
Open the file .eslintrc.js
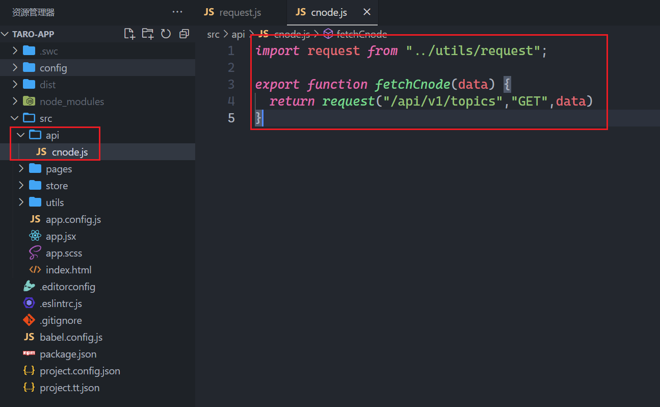pos(61,303)
